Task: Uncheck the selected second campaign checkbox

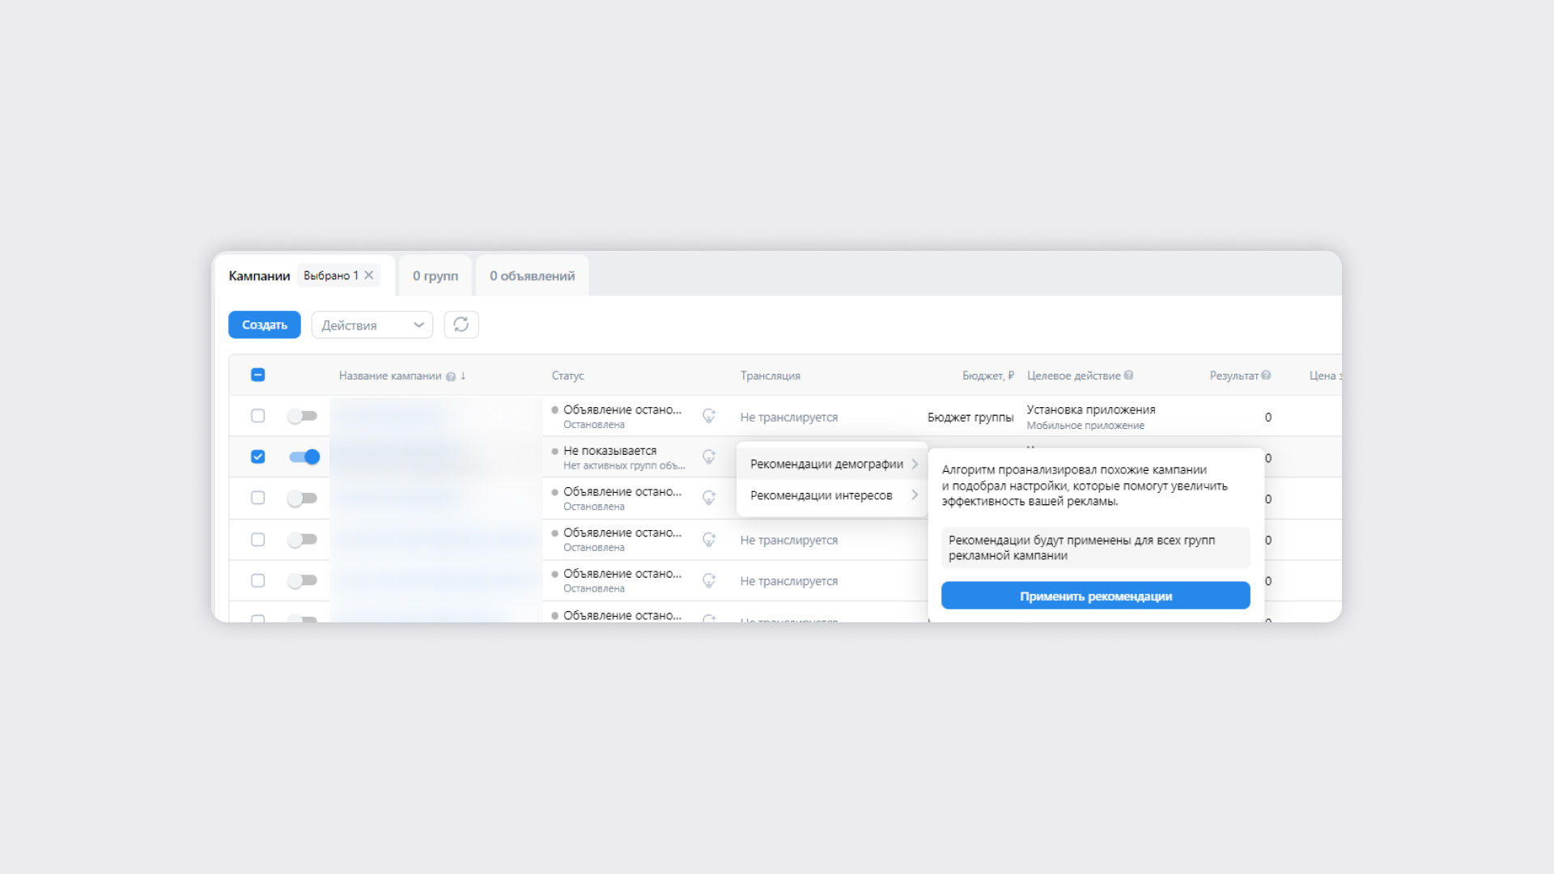Action: [x=258, y=456]
